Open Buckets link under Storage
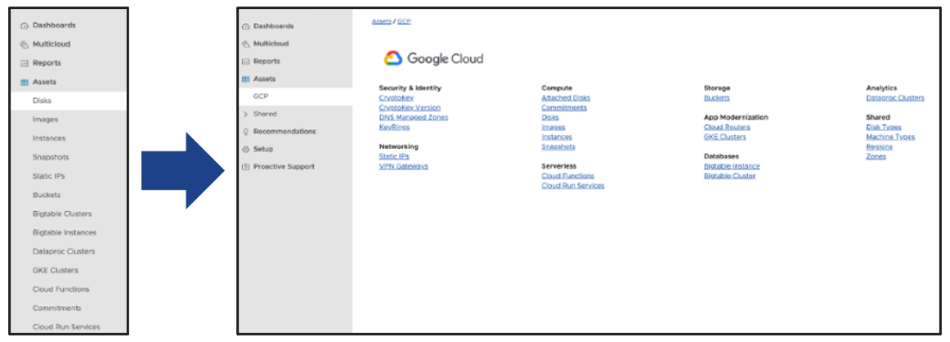950x342 pixels. click(x=717, y=97)
